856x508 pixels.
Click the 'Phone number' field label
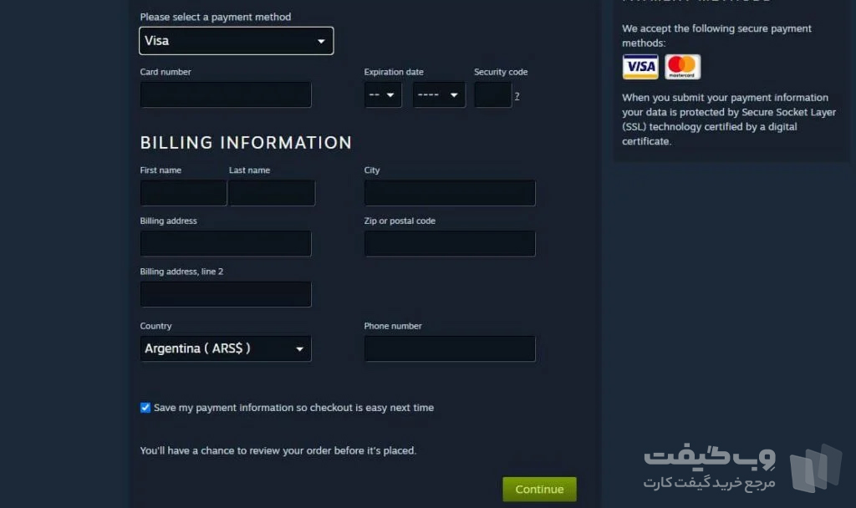(393, 326)
